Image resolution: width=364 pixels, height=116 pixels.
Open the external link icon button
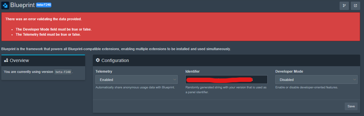click(x=355, y=5)
